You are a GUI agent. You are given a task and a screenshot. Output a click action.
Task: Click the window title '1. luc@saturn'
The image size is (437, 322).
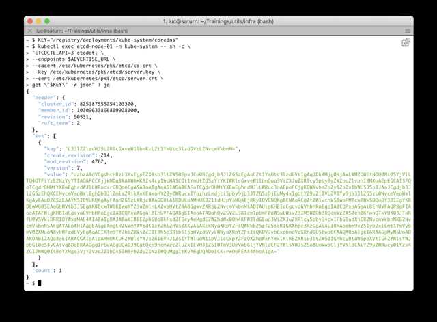pos(218,21)
